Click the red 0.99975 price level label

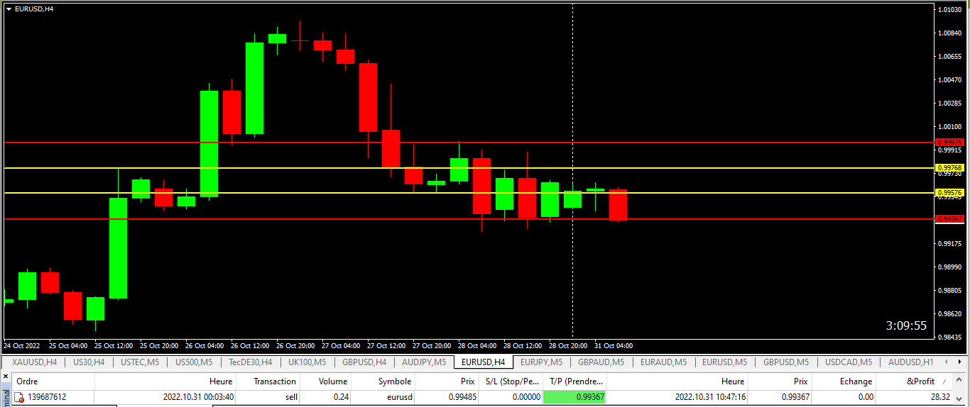(949, 143)
